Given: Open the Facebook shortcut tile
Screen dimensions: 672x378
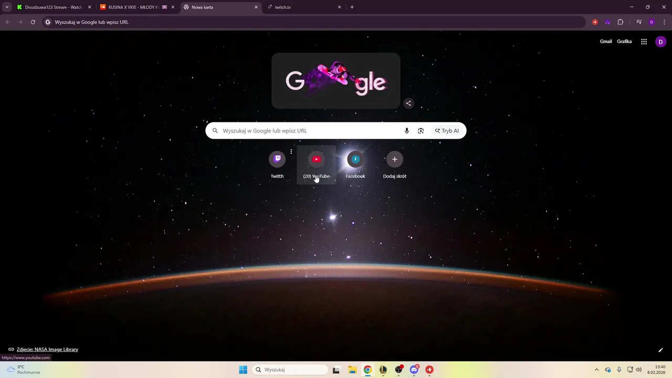Looking at the screenshot, I should [x=355, y=165].
